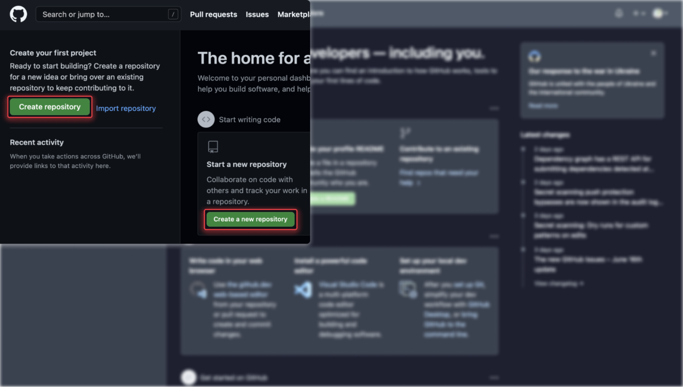The width and height of the screenshot is (683, 387).
Task: Open the notifications bell icon
Action: click(619, 13)
